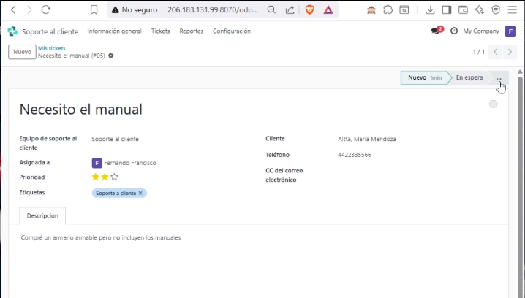Set priority to one star
This screenshot has width=525, height=298.
(x=96, y=177)
